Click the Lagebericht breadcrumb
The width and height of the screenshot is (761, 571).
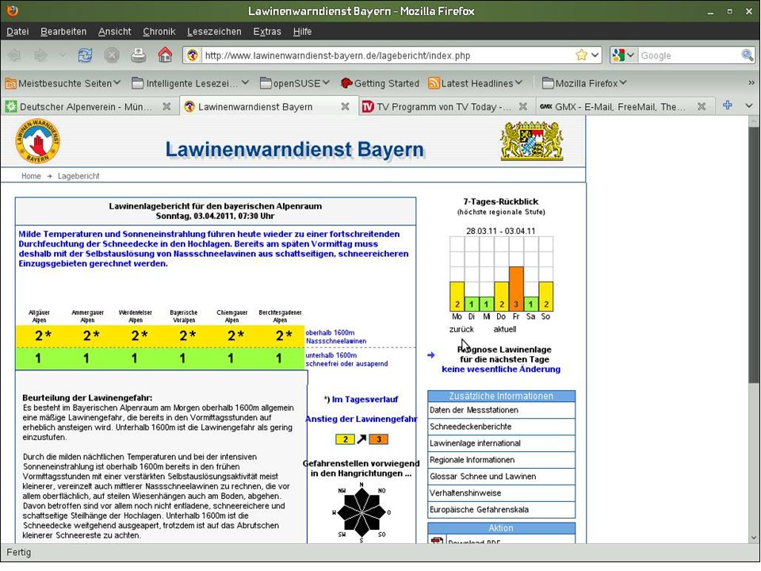click(x=78, y=176)
